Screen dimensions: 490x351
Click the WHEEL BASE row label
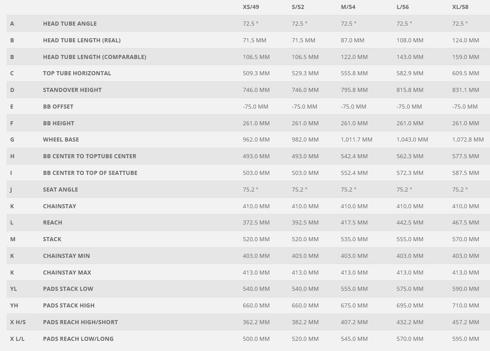pyautogui.click(x=61, y=140)
